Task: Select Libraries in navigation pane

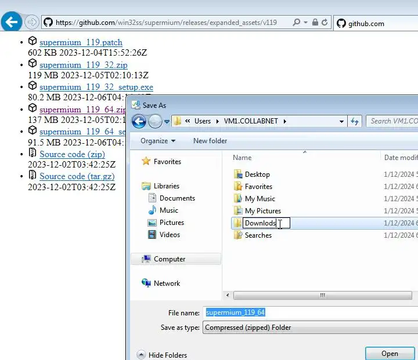Action: point(167,186)
